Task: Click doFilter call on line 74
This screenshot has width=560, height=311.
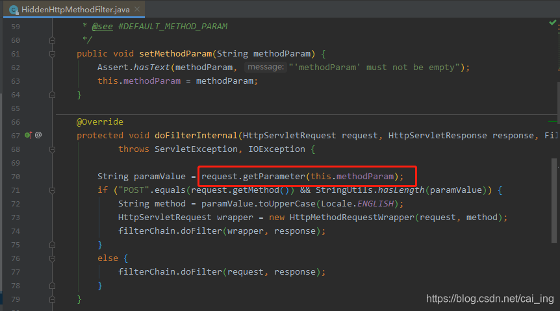Action: pyautogui.click(x=201, y=231)
